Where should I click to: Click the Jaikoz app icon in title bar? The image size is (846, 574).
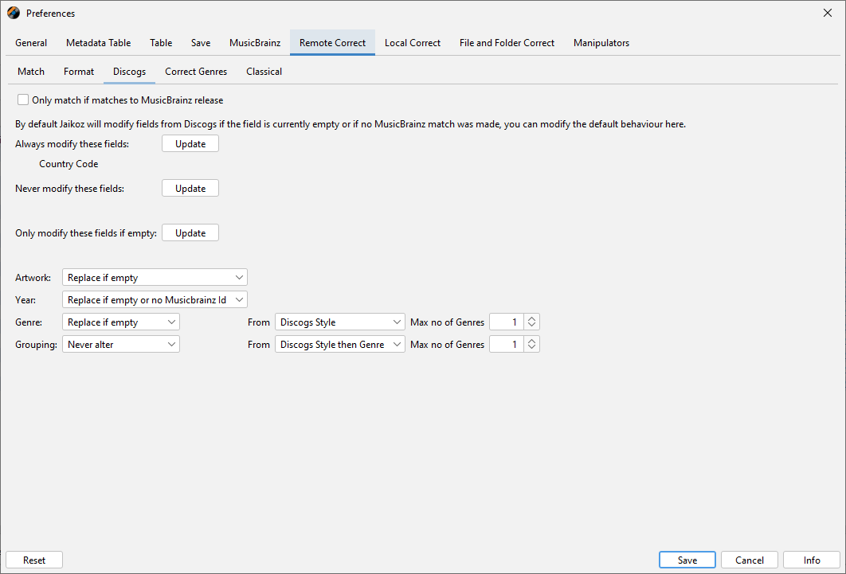pos(14,13)
